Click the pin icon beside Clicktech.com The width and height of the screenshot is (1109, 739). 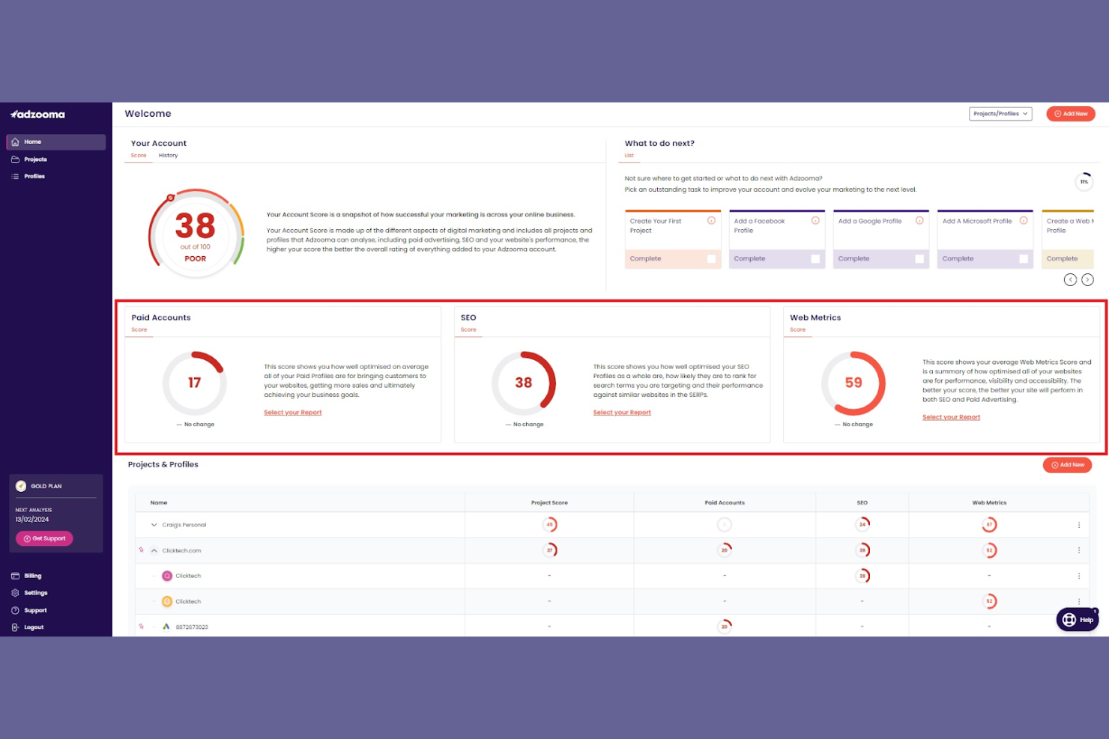pos(142,550)
